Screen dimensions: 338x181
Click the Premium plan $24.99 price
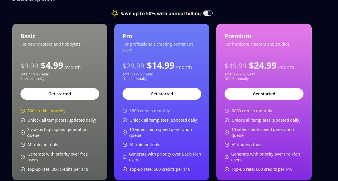263,65
